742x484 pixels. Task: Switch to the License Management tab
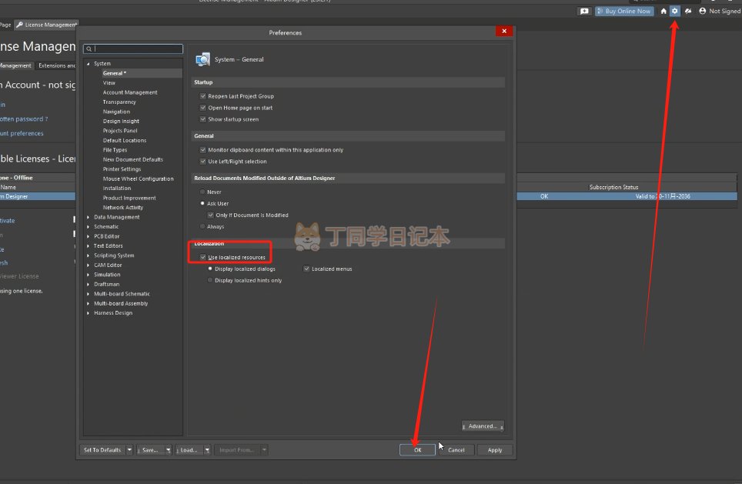click(48, 25)
